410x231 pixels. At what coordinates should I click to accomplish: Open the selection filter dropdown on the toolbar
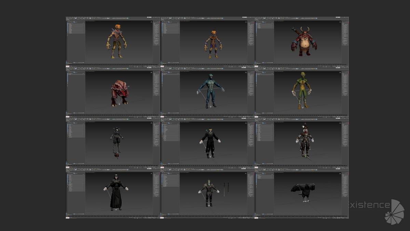73,19
